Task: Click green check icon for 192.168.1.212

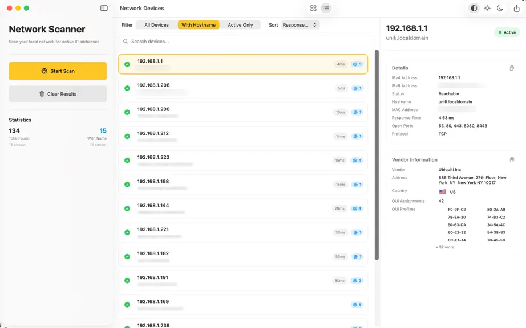Action: tap(127, 136)
